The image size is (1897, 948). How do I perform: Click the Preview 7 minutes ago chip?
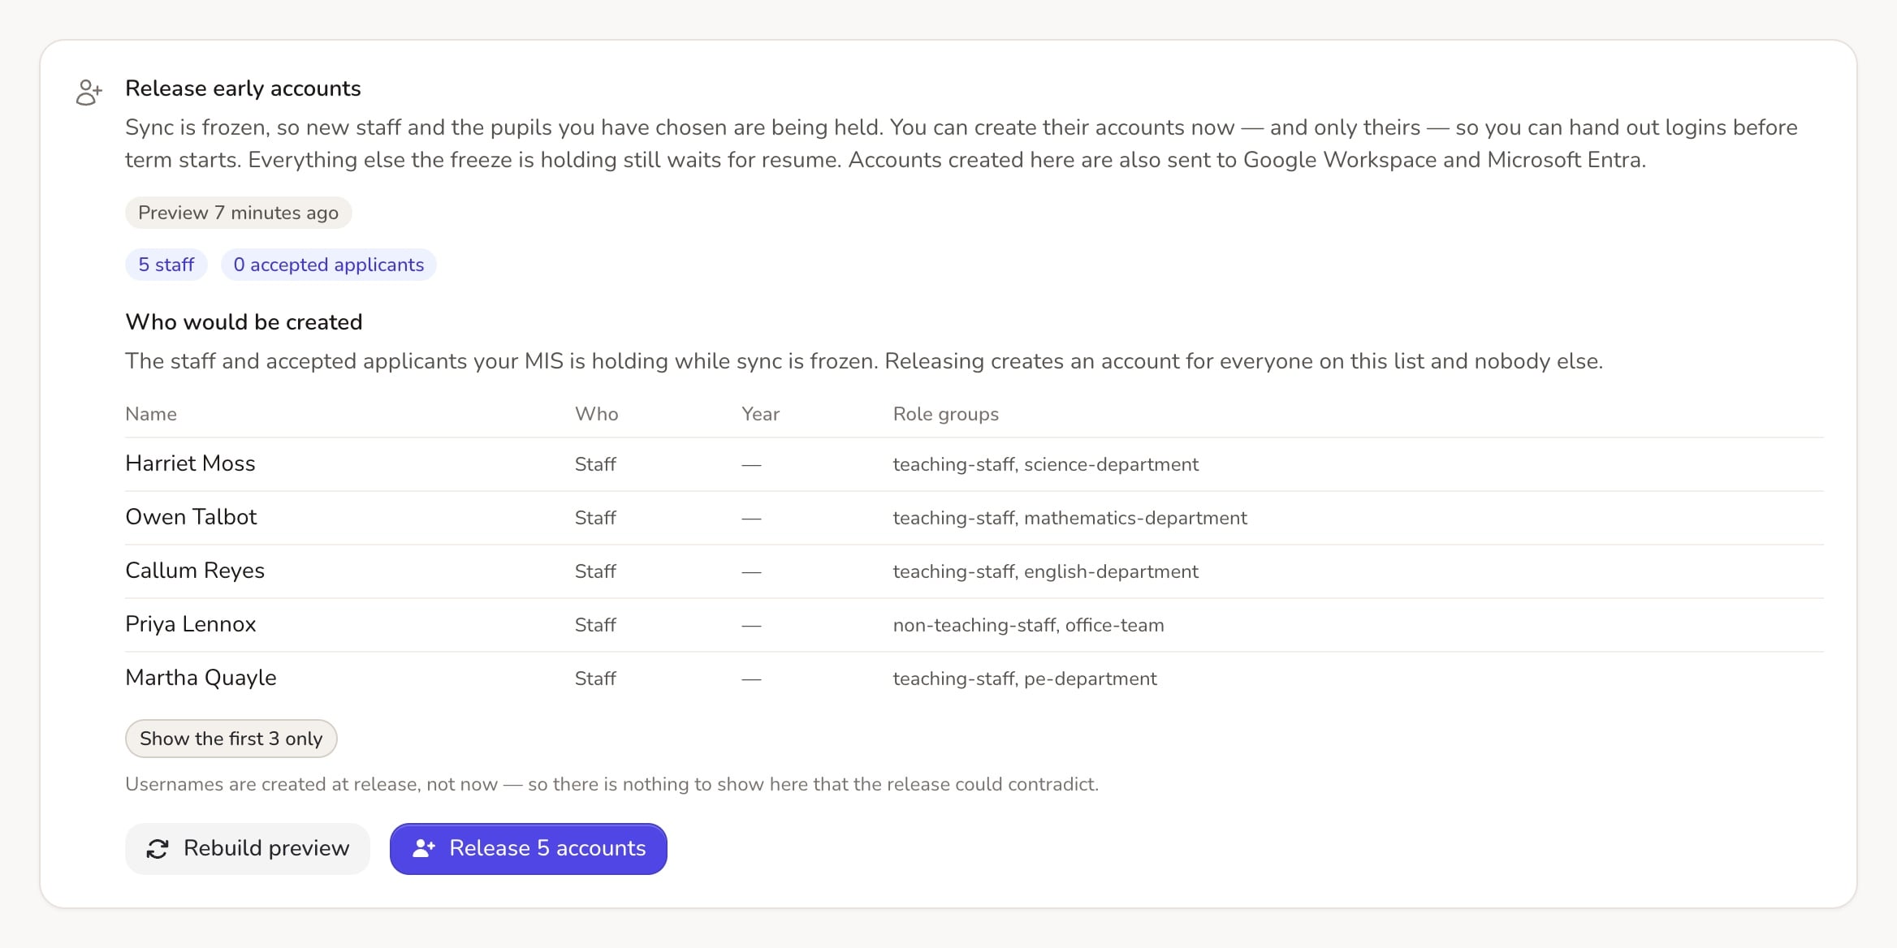click(x=238, y=213)
